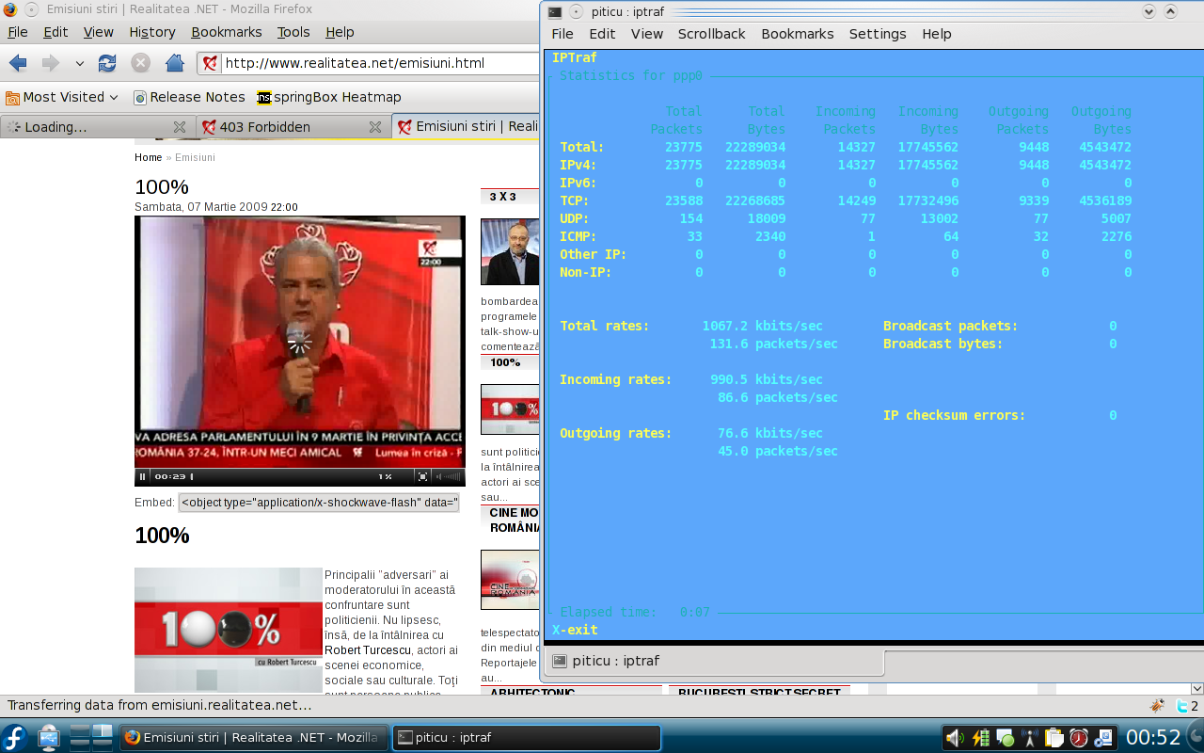Click the Incoming rates label in IPTraf

pos(616,379)
